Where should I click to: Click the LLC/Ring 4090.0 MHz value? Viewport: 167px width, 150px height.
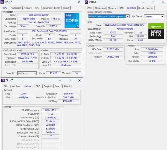pyautogui.click(x=68, y=101)
